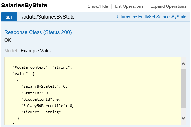Click the "OccupationId" JSON property line
The height and width of the screenshot is (127, 191).
click(x=41, y=99)
